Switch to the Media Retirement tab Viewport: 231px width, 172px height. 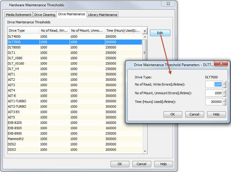coord(19,15)
